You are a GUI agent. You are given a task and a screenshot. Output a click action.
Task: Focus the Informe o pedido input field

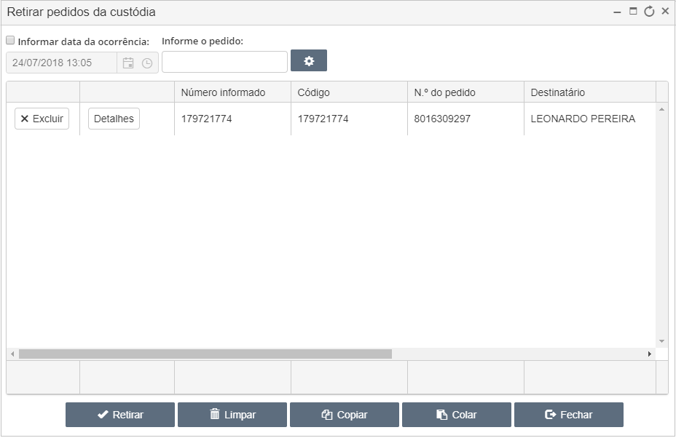pyautogui.click(x=224, y=62)
